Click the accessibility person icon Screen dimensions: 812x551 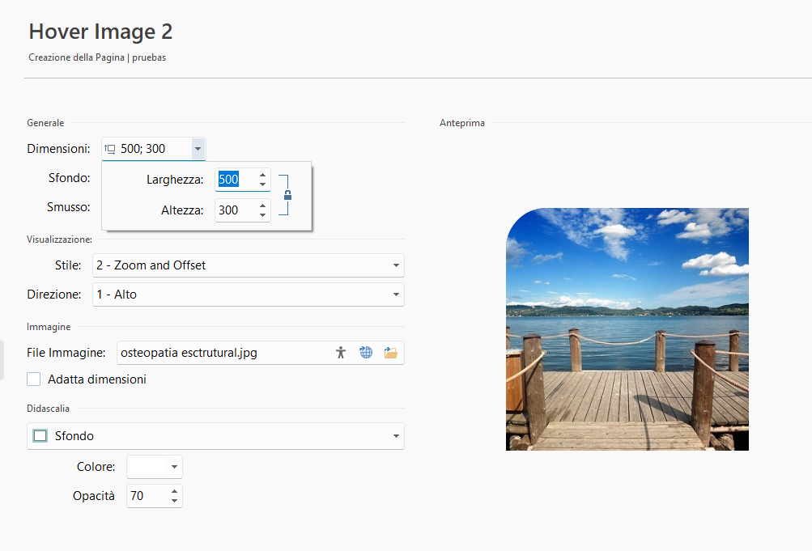(x=341, y=353)
